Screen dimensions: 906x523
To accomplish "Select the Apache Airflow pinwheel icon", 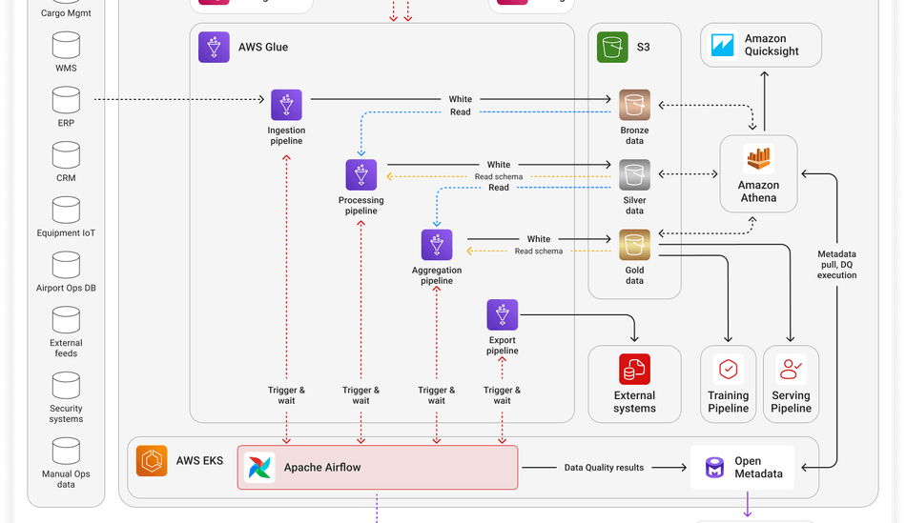I will [x=259, y=468].
